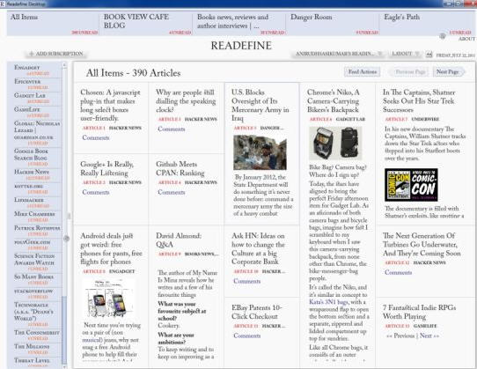Open Gadget Lab feed in sidebar
The width and height of the screenshot is (477, 369).
pos(38,98)
